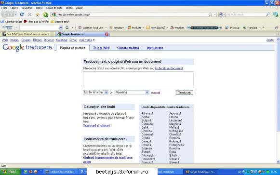Select the Instrumente tab
280x175 pixels.
tap(155, 48)
